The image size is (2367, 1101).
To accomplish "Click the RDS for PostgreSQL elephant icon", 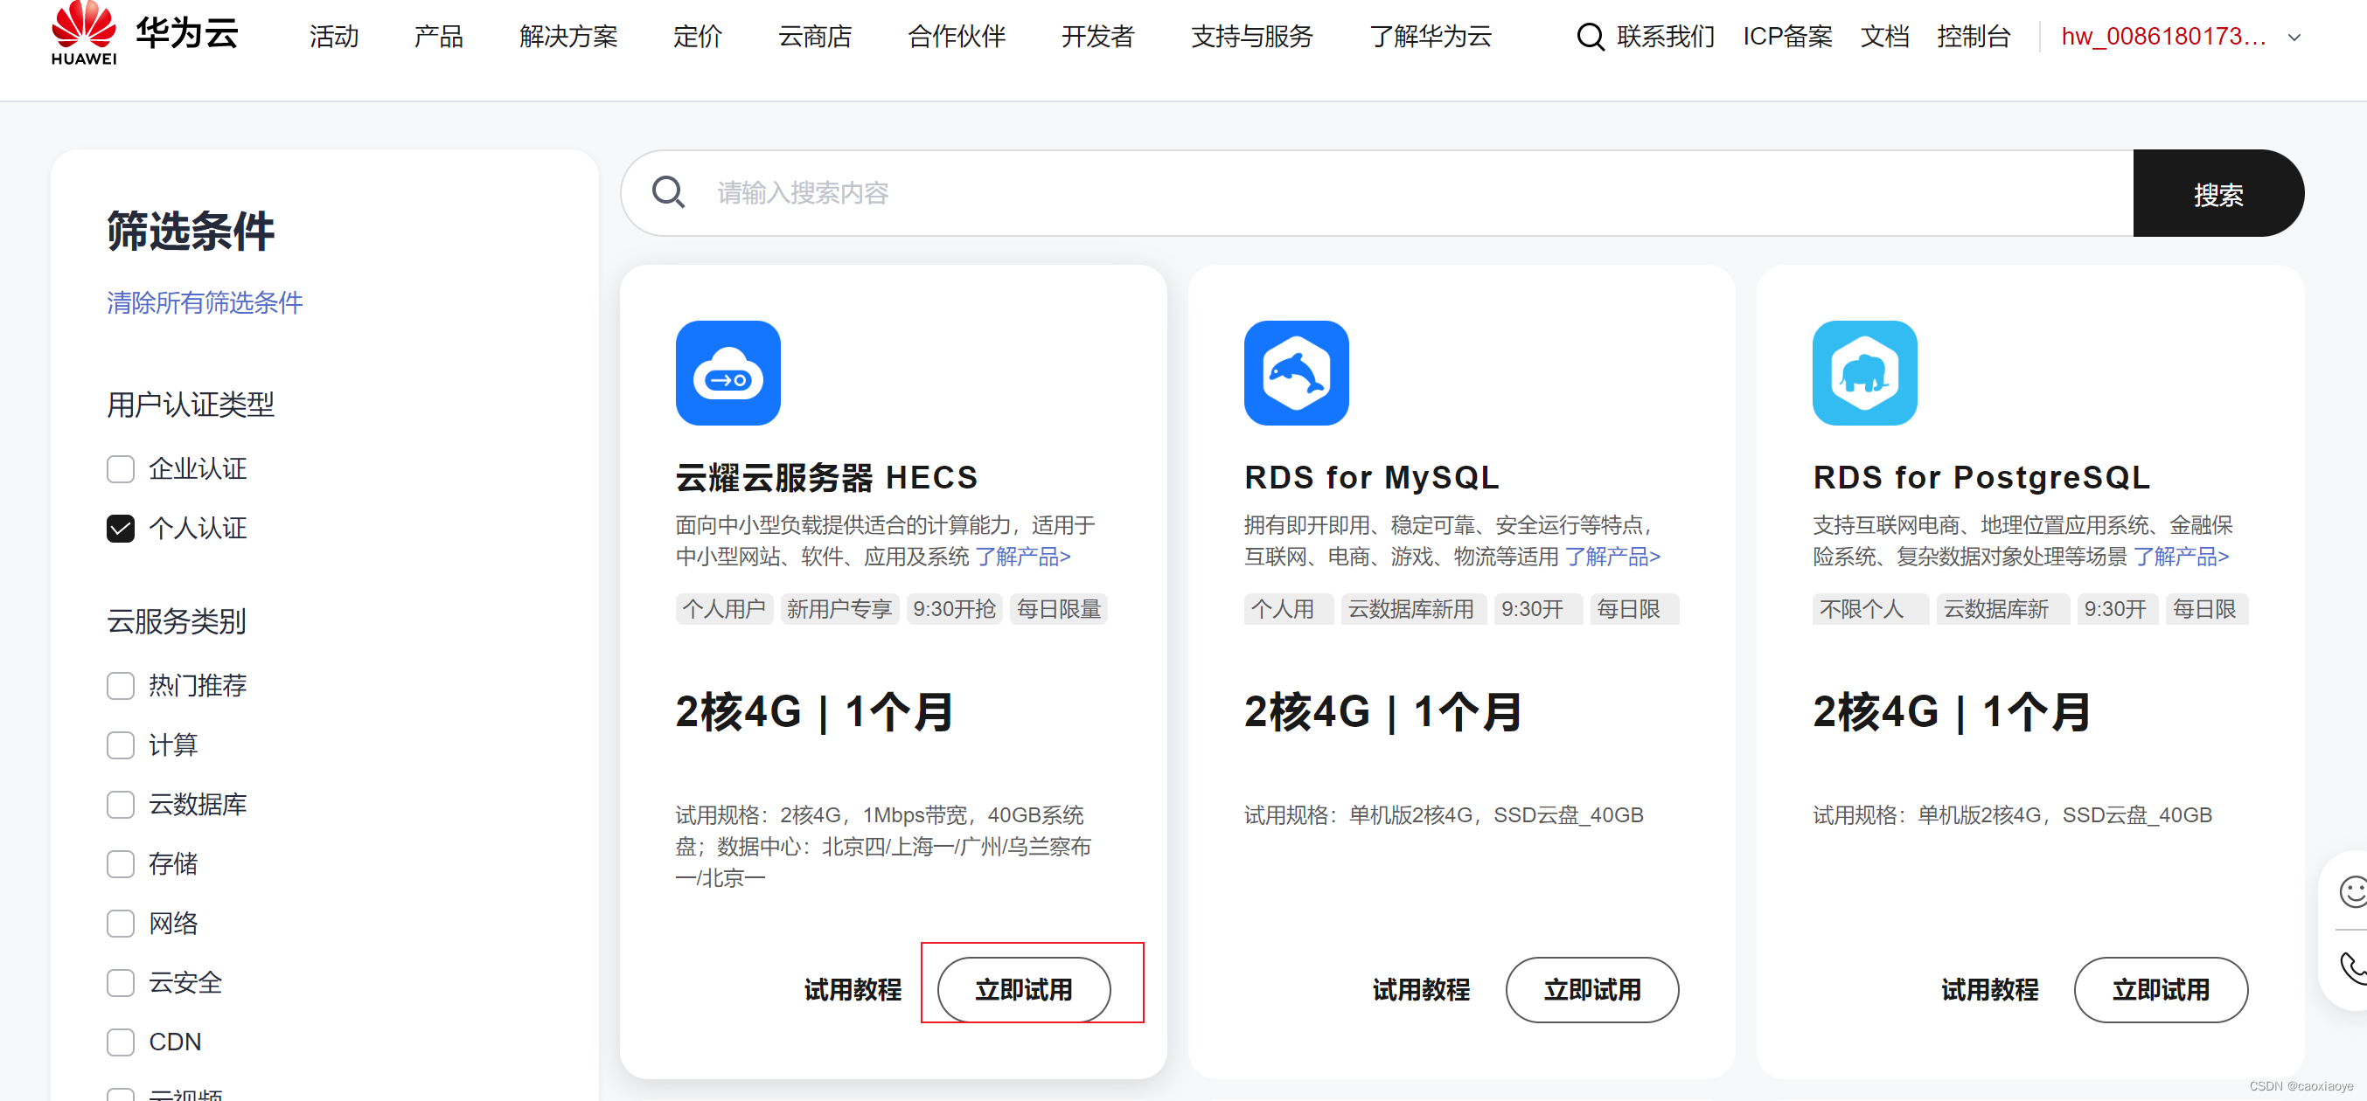I will coord(1863,373).
